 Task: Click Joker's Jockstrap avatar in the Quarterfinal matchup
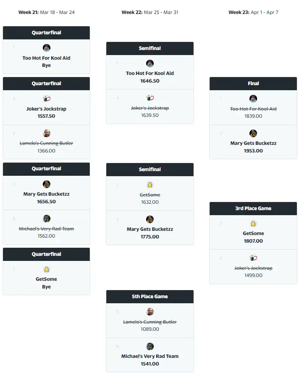click(x=47, y=99)
